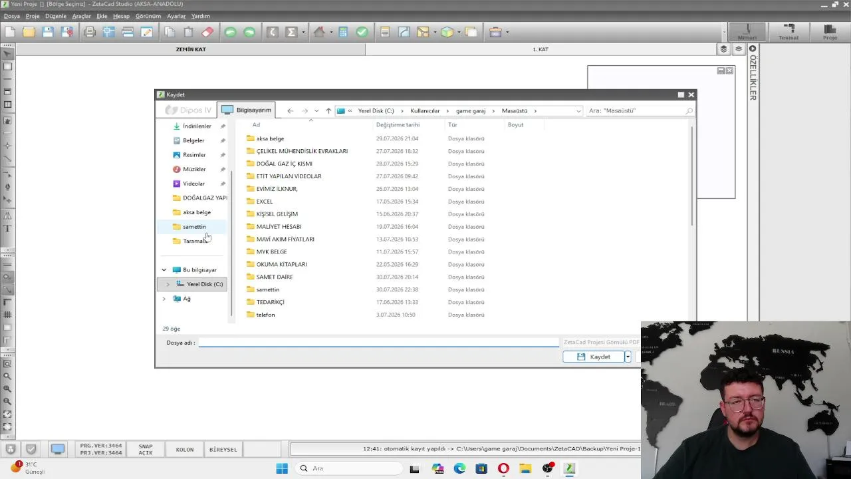Toggle KOLON mode in the status bar

click(185, 450)
